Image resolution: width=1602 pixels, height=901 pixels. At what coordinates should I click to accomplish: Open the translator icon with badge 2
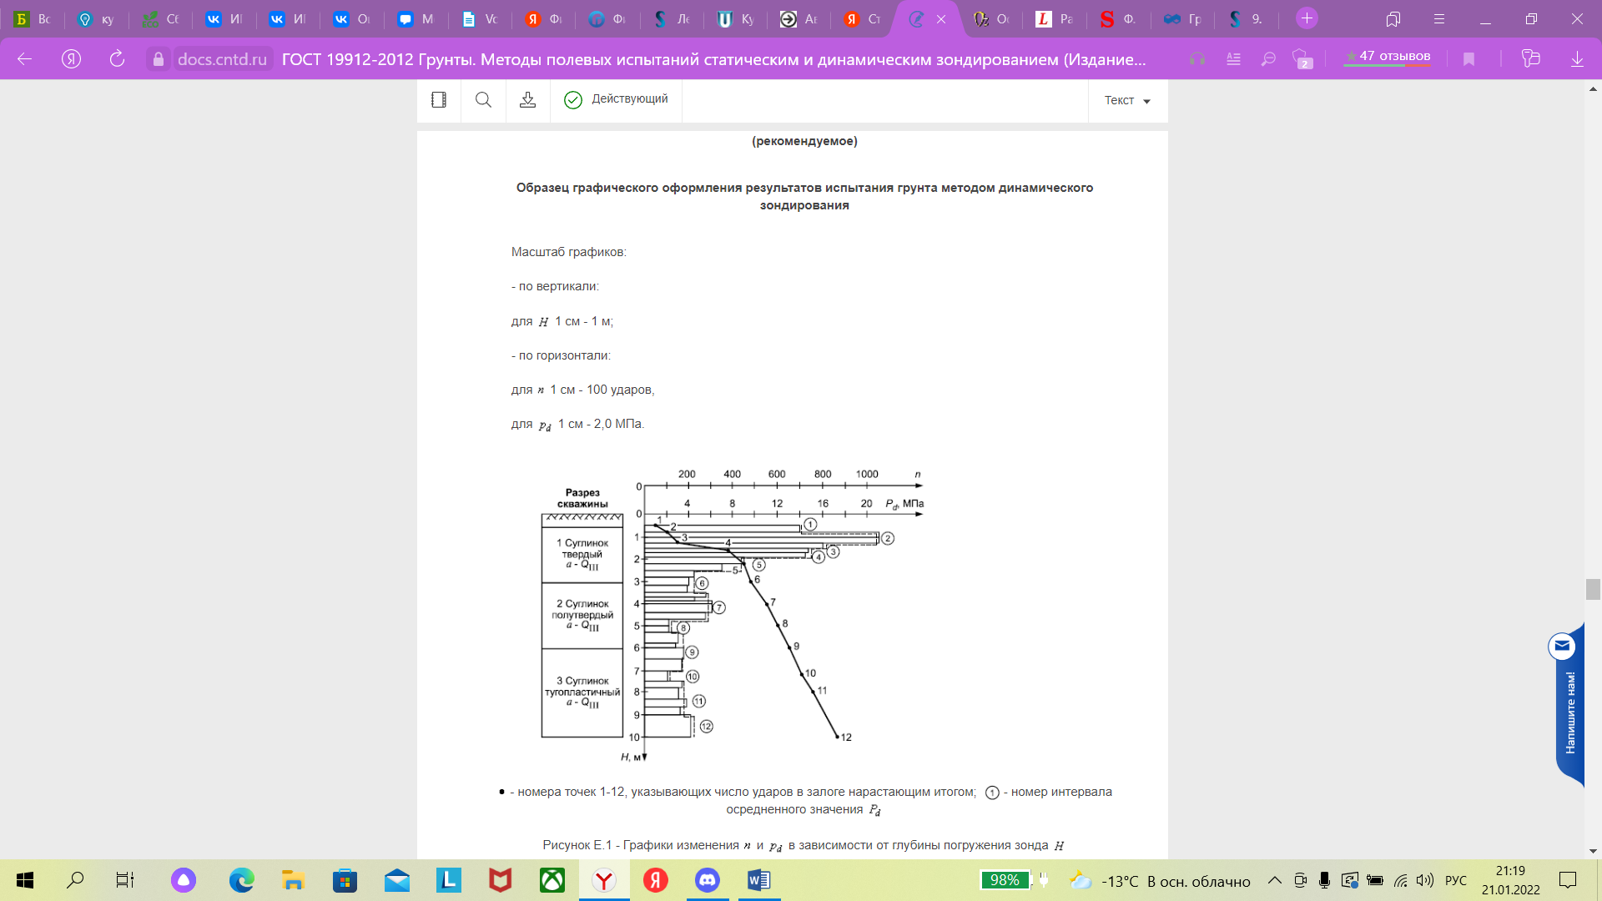tap(1302, 59)
